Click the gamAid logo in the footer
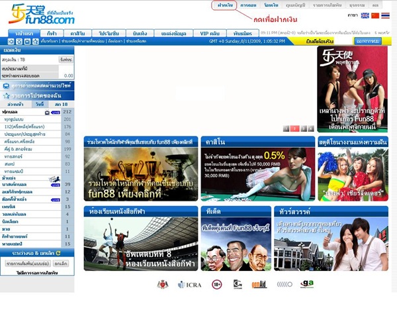The image size is (397, 318). click(259, 284)
